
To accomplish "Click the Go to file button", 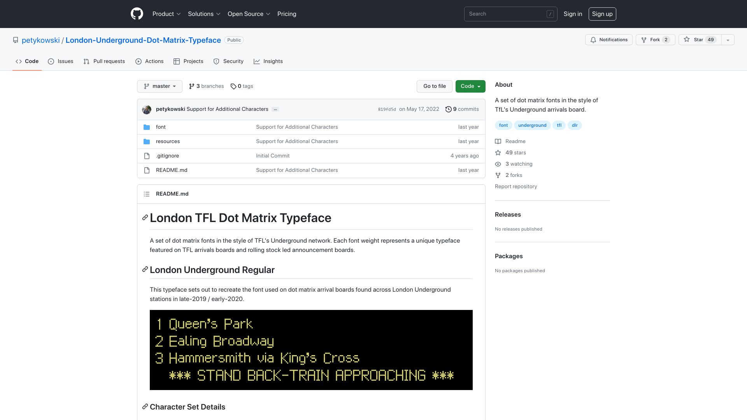I will (x=435, y=86).
